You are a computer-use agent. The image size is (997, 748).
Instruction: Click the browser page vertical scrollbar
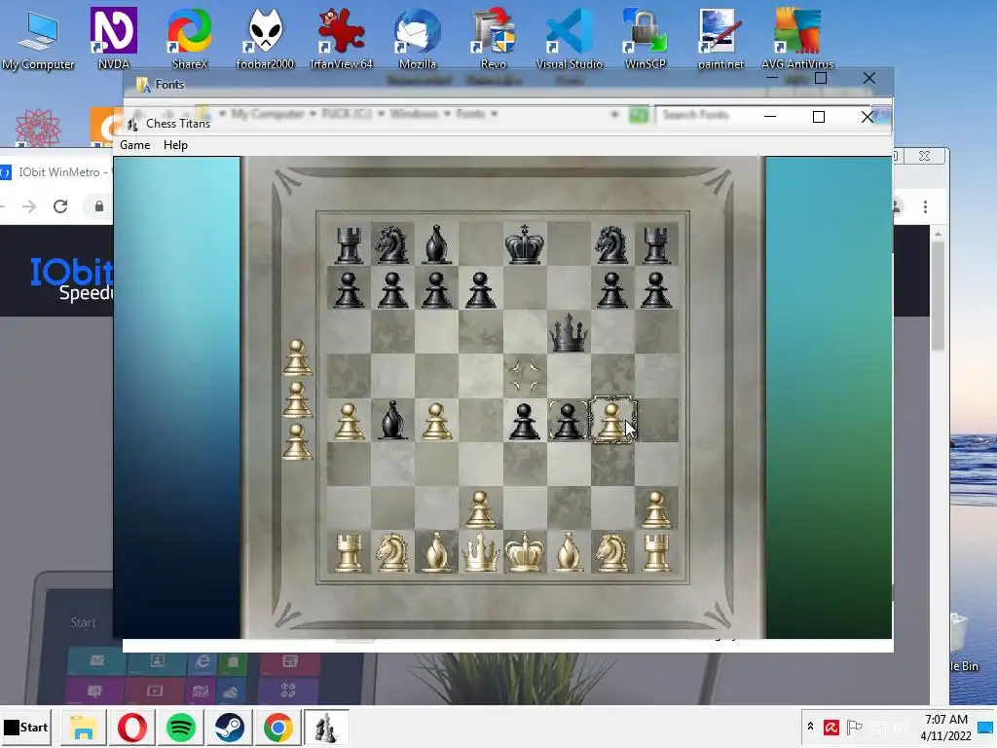point(938,295)
